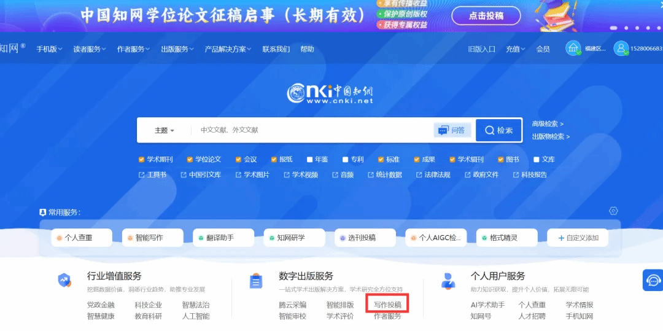This screenshot has width=663, height=331.
Task: Open the 高级检索 link
Action: click(x=548, y=124)
